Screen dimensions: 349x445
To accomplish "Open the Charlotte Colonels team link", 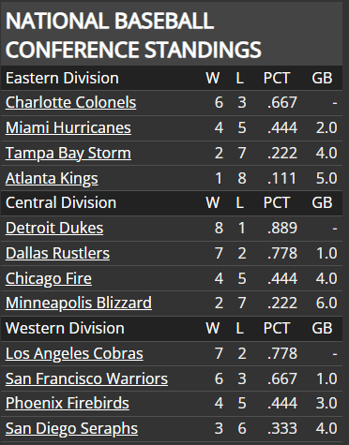I will (70, 102).
